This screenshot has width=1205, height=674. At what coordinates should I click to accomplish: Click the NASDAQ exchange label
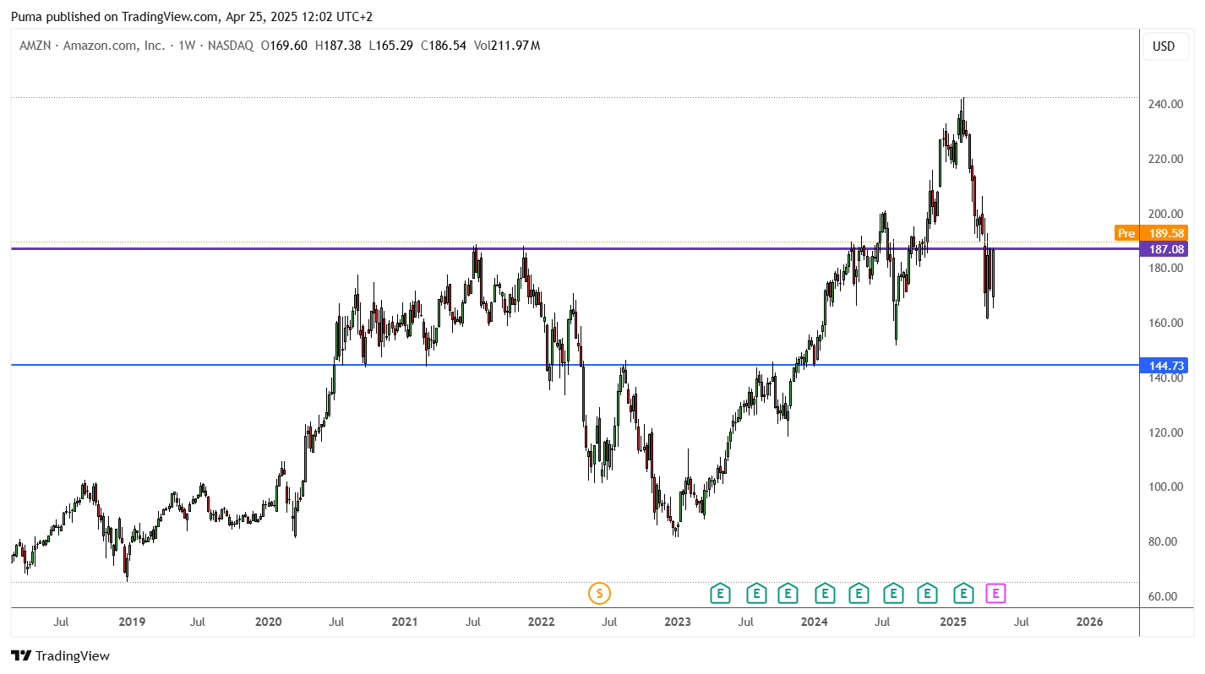(x=231, y=46)
